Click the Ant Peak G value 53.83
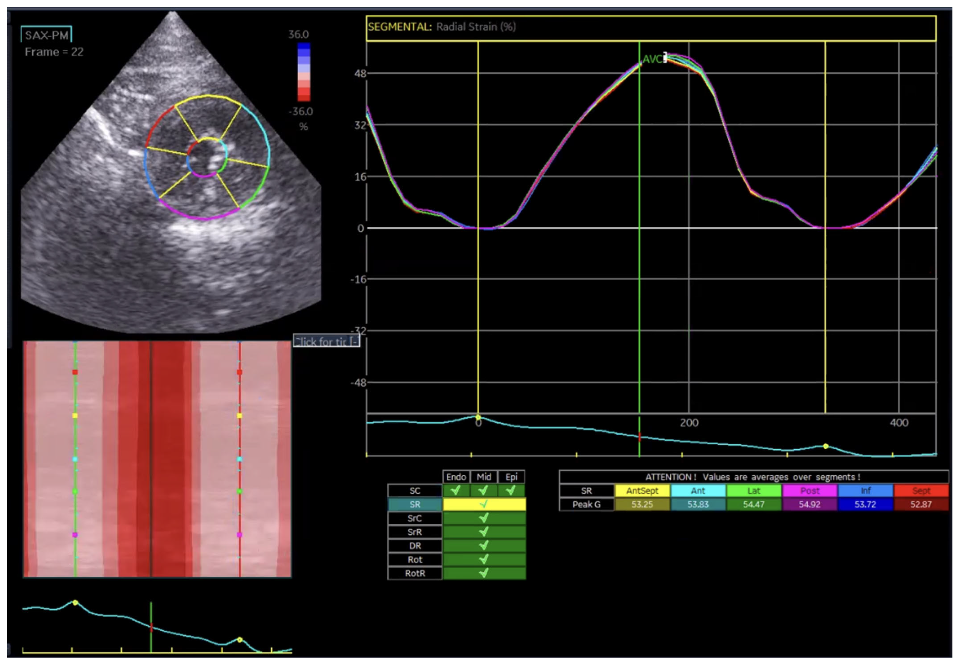Image resolution: width=961 pixels, height=665 pixels. [x=698, y=504]
